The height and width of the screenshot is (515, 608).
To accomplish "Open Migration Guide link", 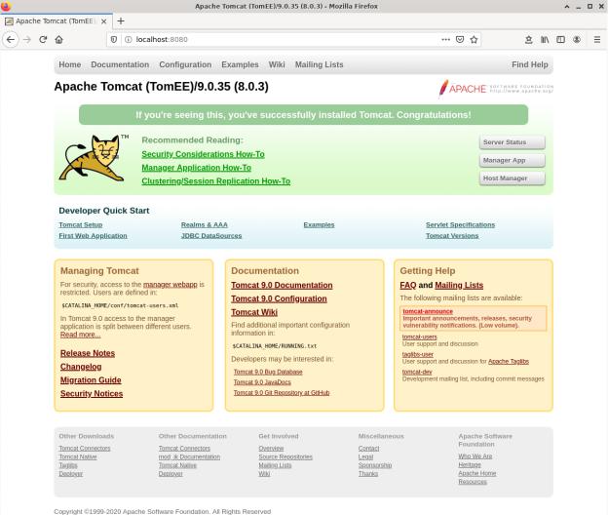I will click(x=91, y=380).
